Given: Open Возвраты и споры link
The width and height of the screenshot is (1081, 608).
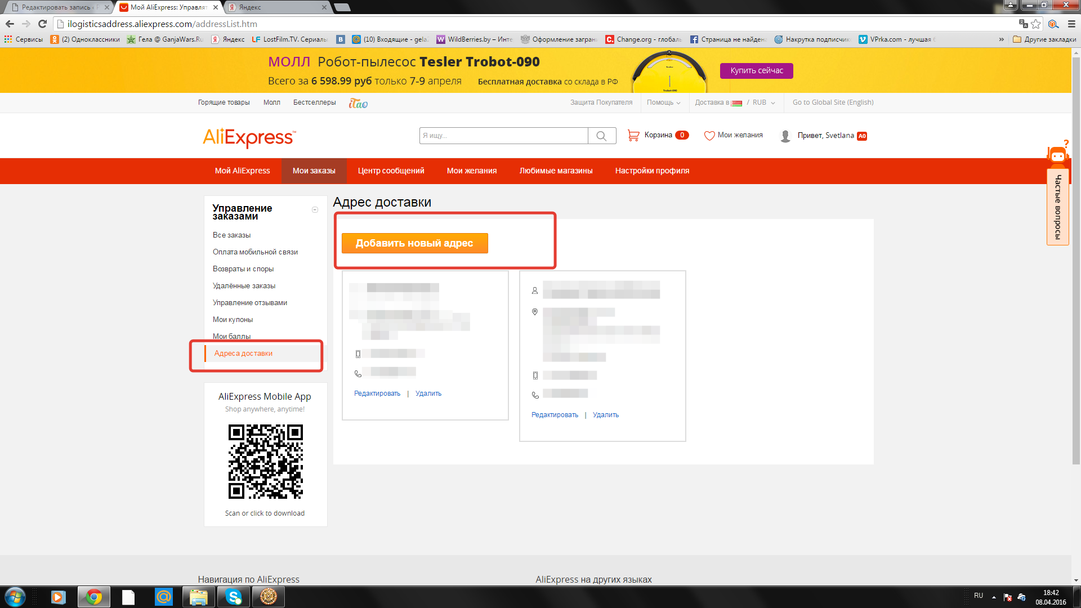Looking at the screenshot, I should coord(243,269).
